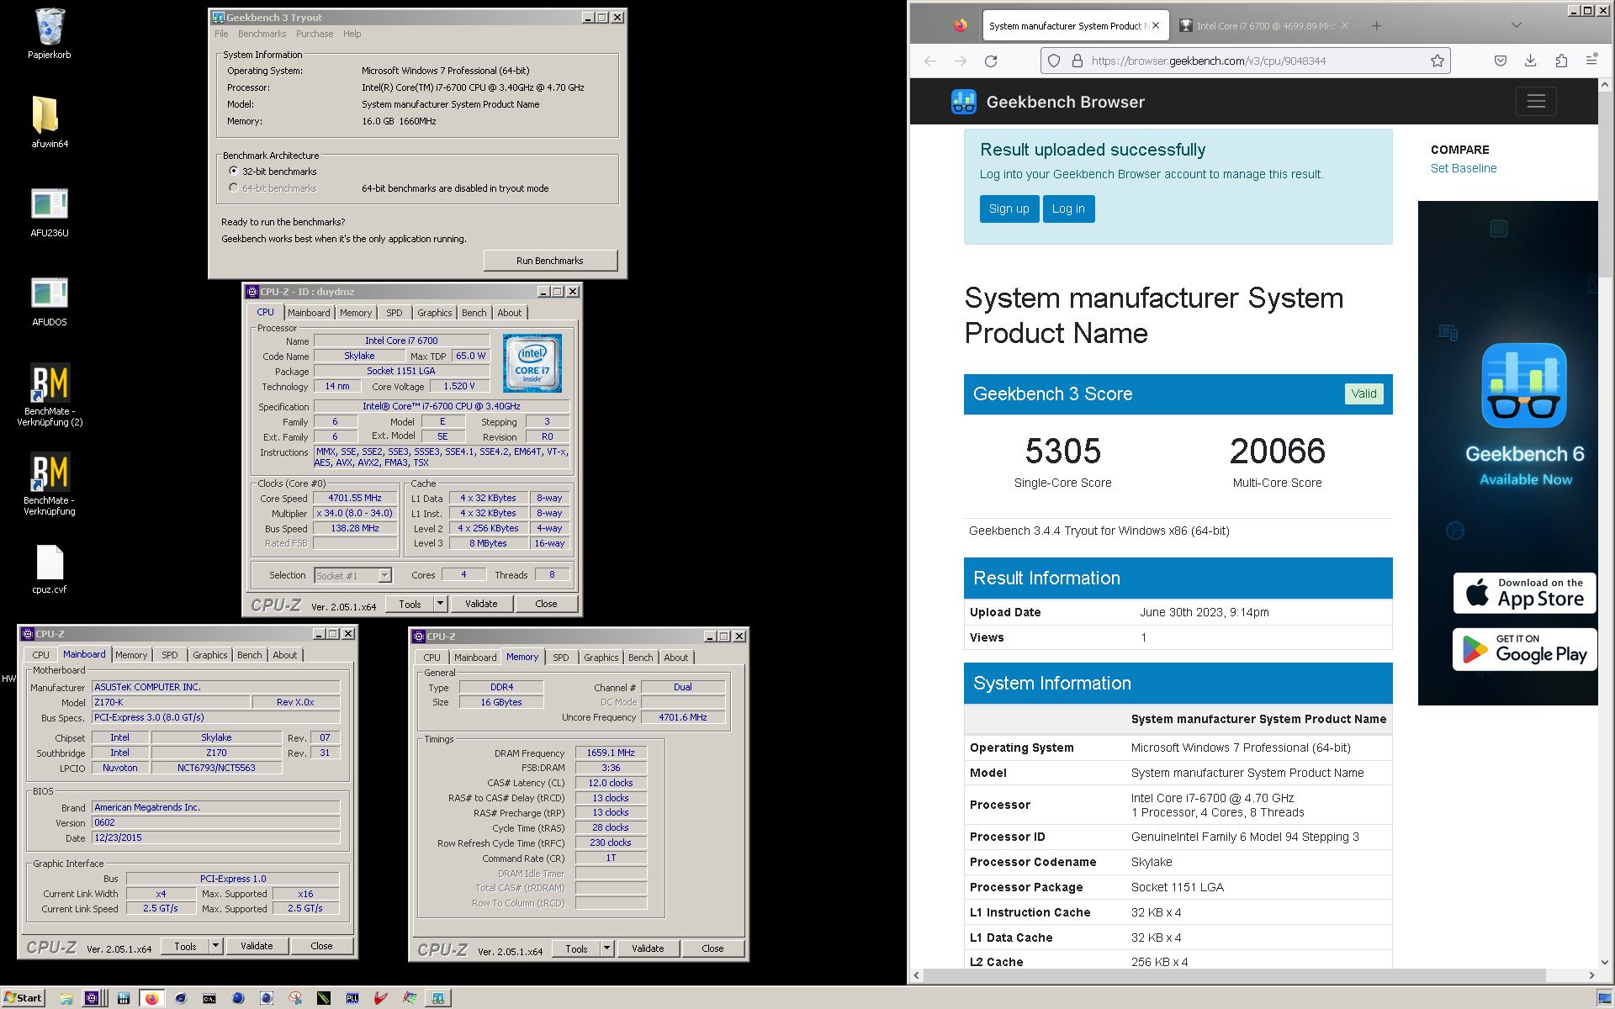Expand the Geekbench Browser hamburger menu
The width and height of the screenshot is (1615, 1009).
coord(1536,102)
